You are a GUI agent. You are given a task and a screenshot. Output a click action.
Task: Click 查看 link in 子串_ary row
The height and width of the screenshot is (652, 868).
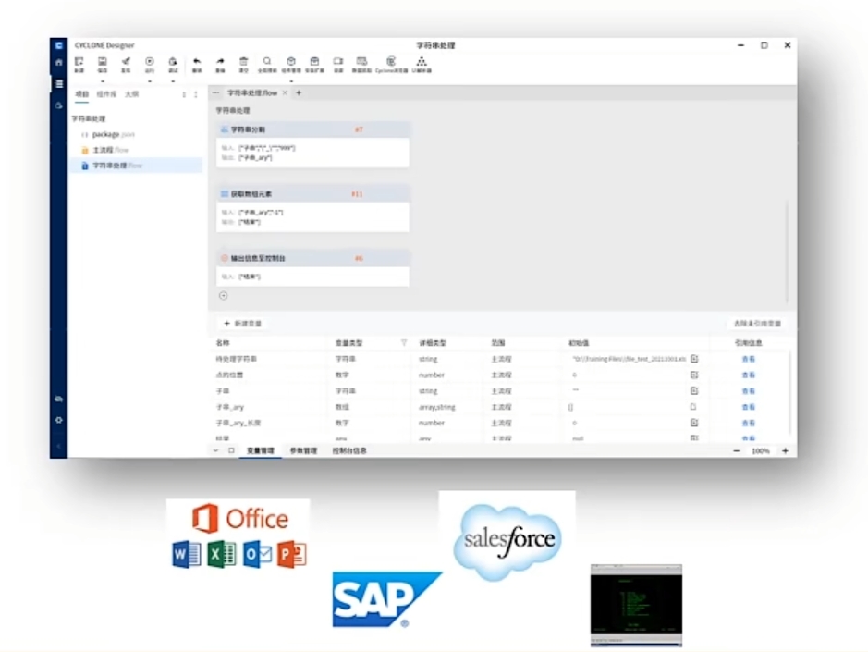pos(749,407)
